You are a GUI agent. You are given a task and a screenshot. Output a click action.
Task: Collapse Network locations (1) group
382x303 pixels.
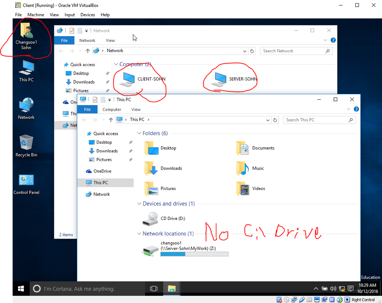coord(139,234)
